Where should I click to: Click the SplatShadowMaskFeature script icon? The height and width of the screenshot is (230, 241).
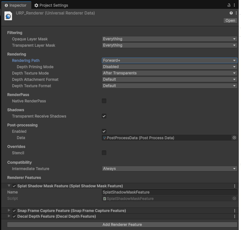pyautogui.click(x=105, y=199)
